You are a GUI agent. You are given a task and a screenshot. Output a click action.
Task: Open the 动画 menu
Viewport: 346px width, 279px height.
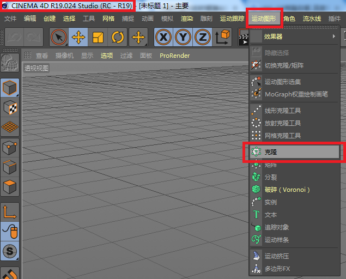[x=148, y=19]
